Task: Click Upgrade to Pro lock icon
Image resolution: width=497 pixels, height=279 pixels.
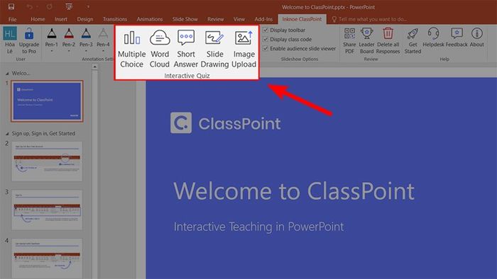Action: click(x=29, y=34)
